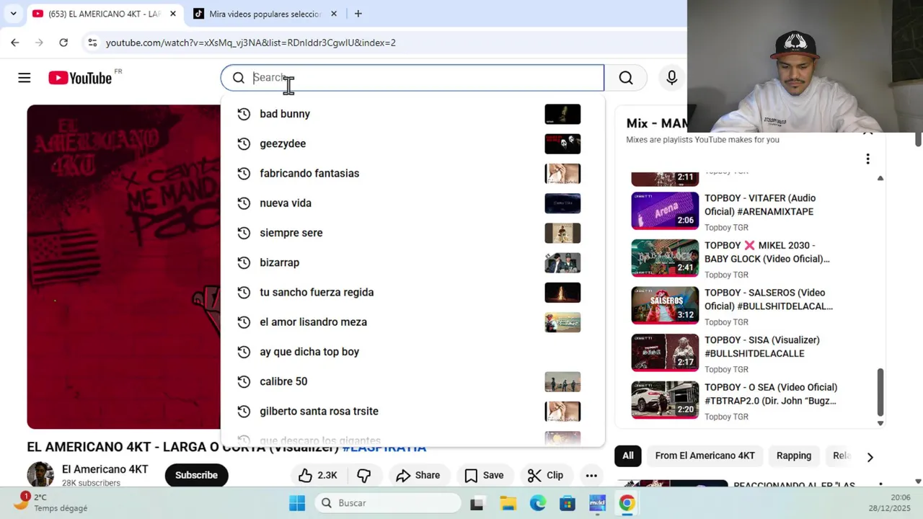Select the 'bad bunny' search suggestion
The width and height of the screenshot is (923, 519).
pos(412,114)
